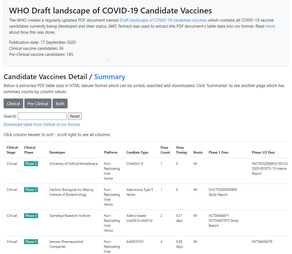Sort by Clinical Phase column header
Image resolution: width=292 pixels, height=254 pixels.
[30, 150]
